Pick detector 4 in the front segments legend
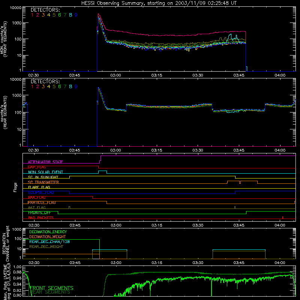Viewport: 300px width, 300px height. 49,15
